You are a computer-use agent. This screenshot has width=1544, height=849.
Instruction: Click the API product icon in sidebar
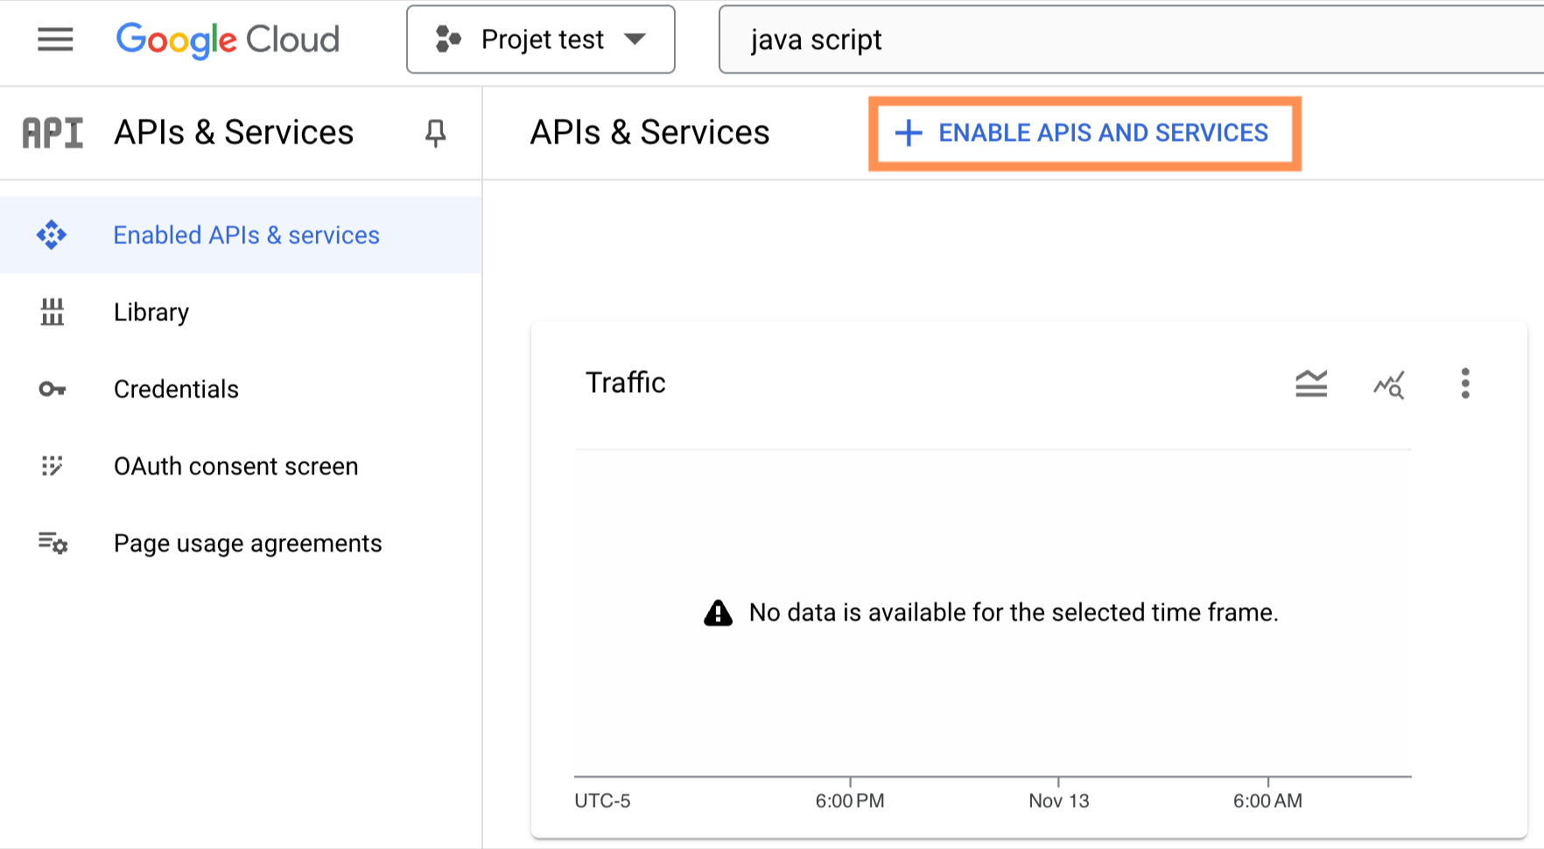53,133
